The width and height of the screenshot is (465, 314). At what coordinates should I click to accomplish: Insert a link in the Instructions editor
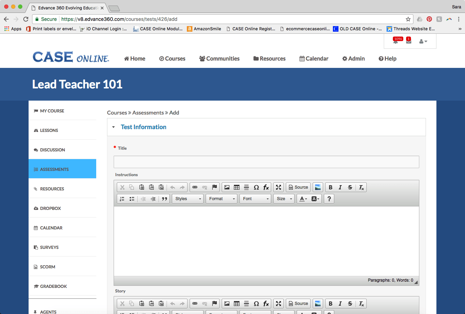click(x=195, y=187)
